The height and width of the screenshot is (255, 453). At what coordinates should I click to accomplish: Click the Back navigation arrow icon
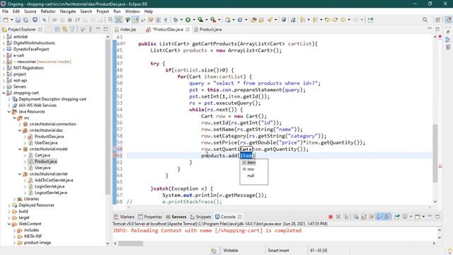pyautogui.click(x=343, y=20)
